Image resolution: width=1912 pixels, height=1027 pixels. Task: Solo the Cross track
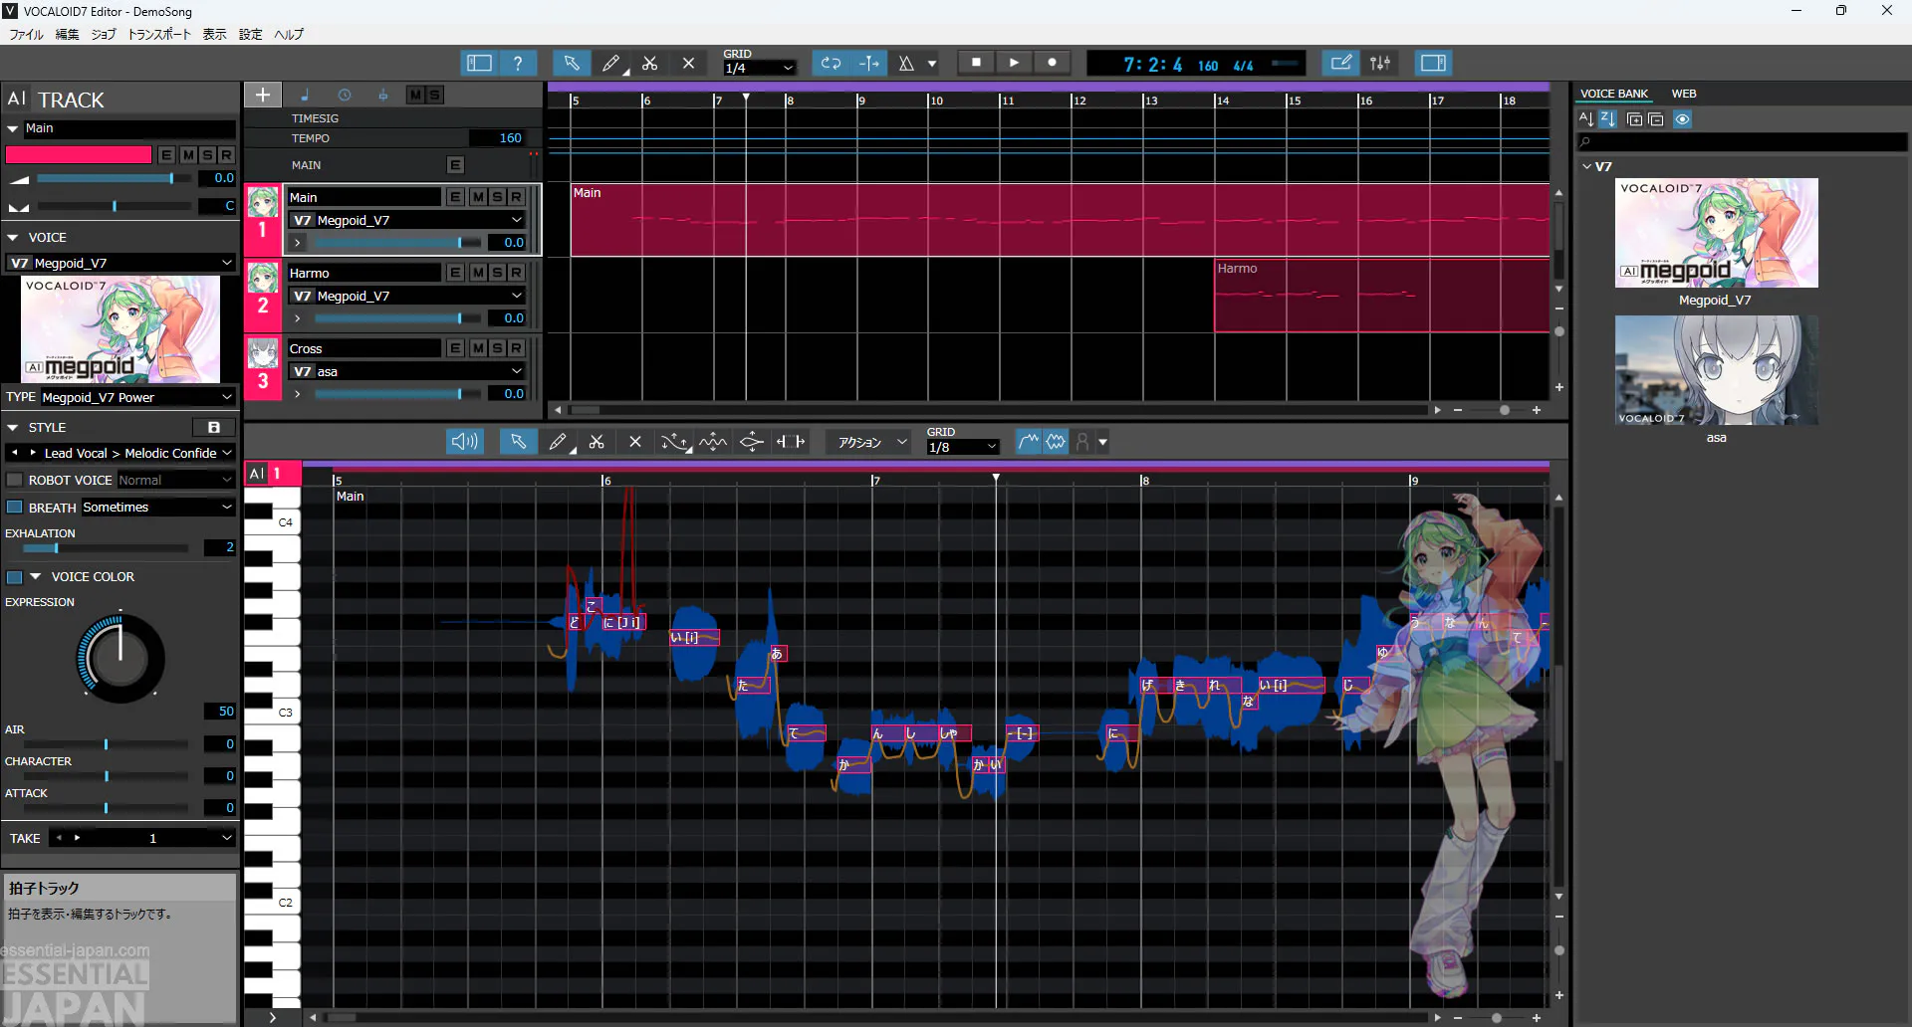click(x=497, y=348)
